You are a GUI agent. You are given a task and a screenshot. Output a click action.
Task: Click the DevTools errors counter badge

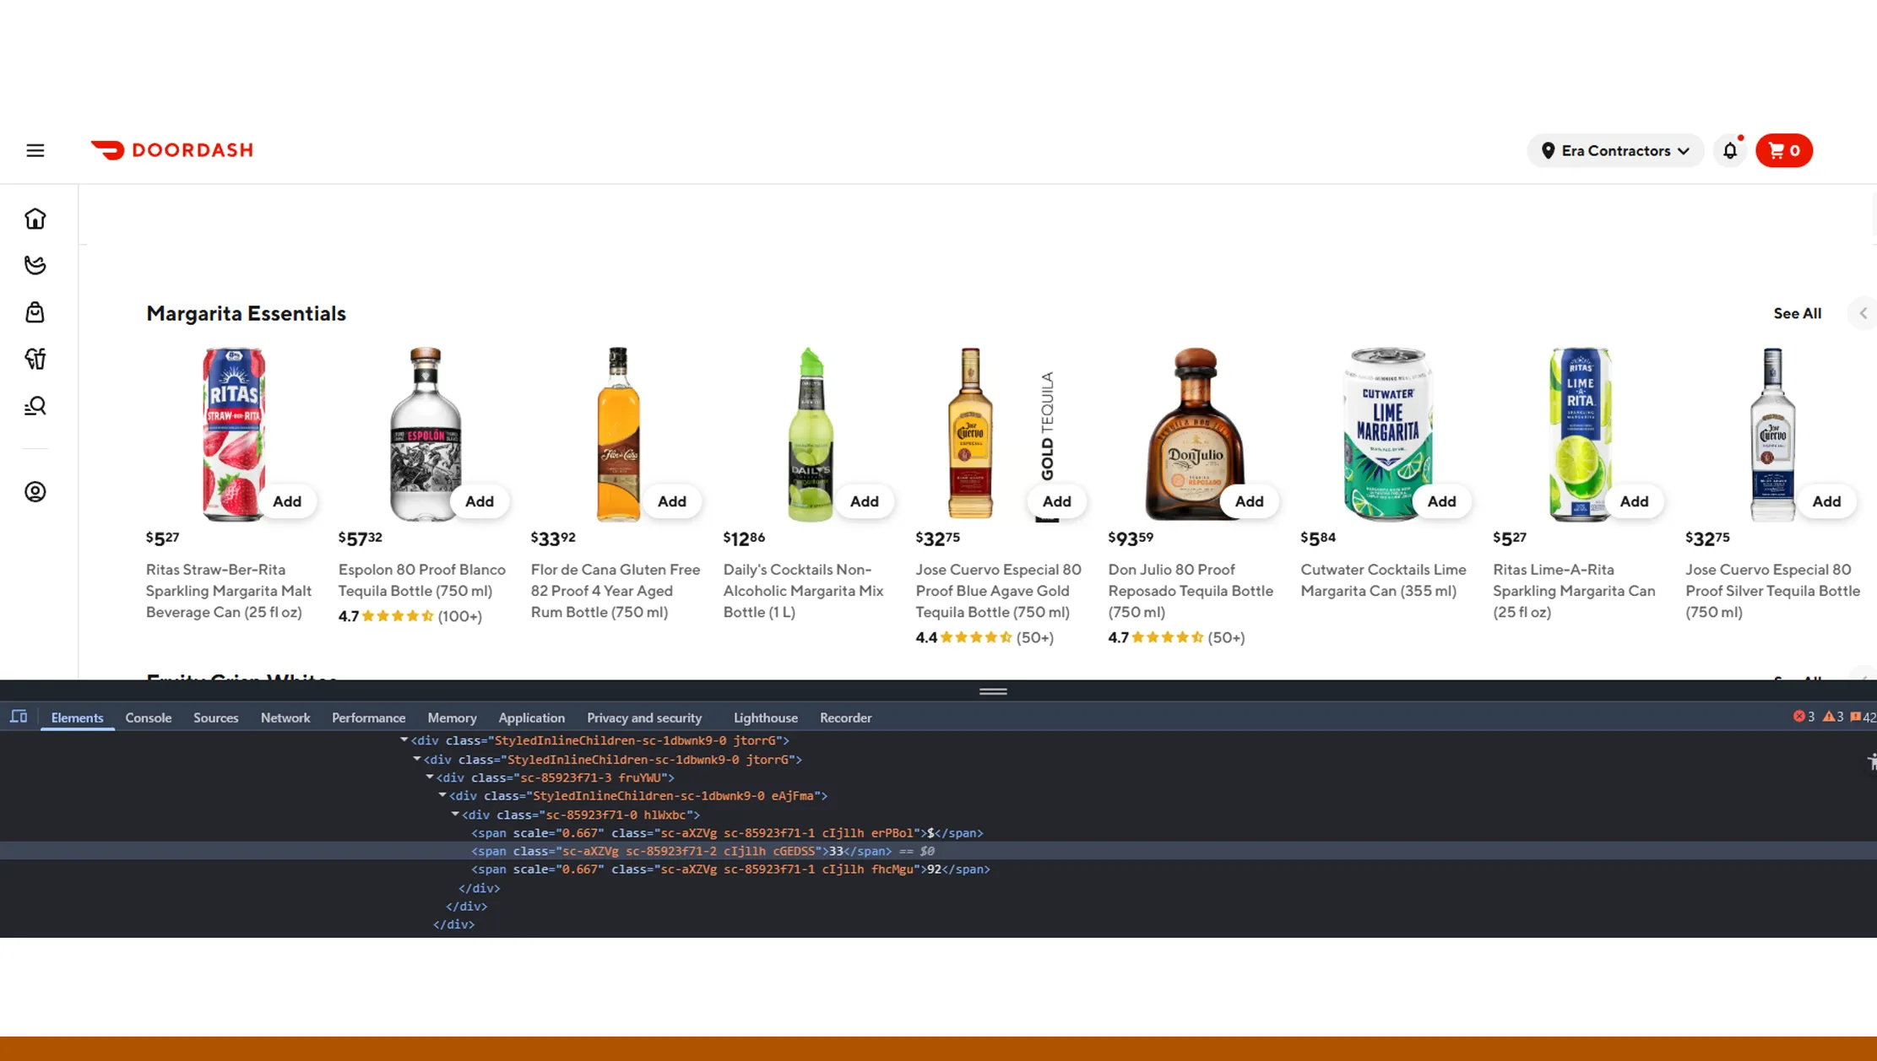click(1807, 717)
